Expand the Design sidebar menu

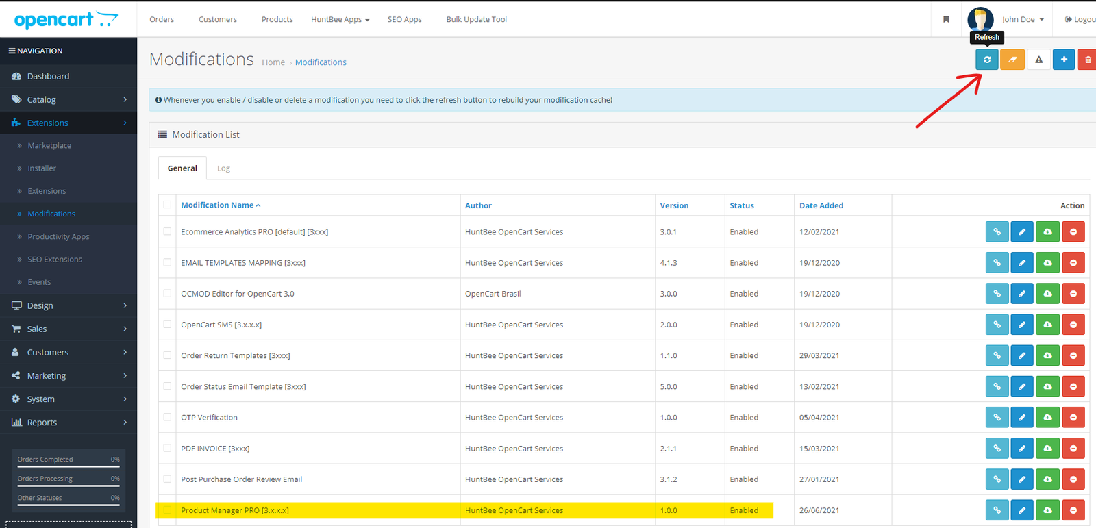tap(68, 305)
